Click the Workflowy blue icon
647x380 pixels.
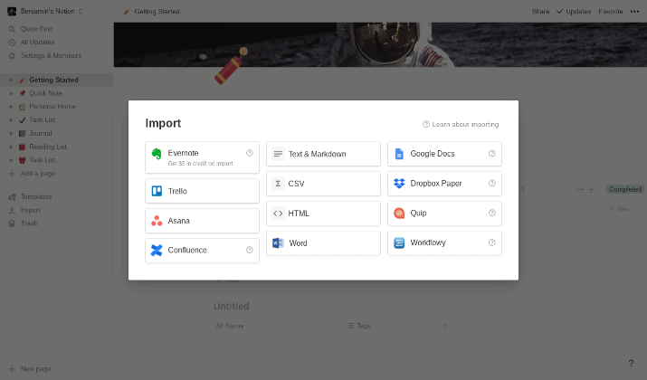tap(399, 242)
